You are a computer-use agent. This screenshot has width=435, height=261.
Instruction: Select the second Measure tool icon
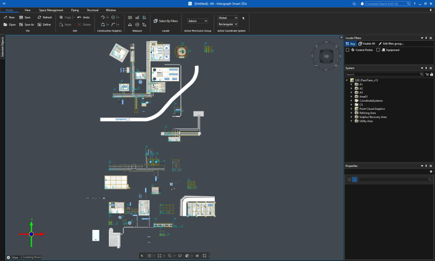[x=137, y=17]
